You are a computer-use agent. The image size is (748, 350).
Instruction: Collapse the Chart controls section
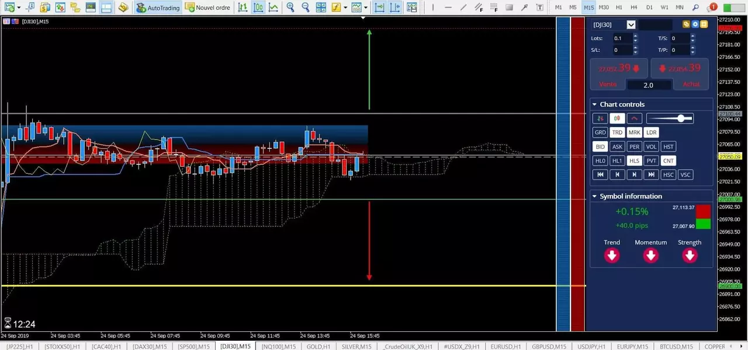pos(594,104)
